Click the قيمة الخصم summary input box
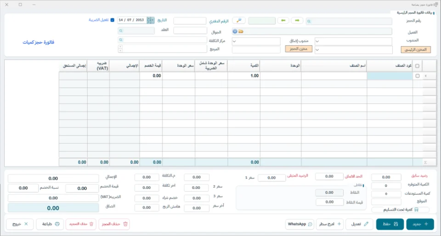This screenshot has width=441, height=236. [82, 188]
